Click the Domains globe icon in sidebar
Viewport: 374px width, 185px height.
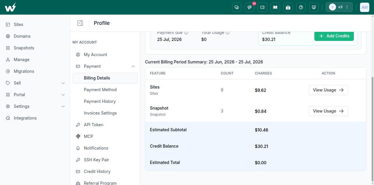8,36
